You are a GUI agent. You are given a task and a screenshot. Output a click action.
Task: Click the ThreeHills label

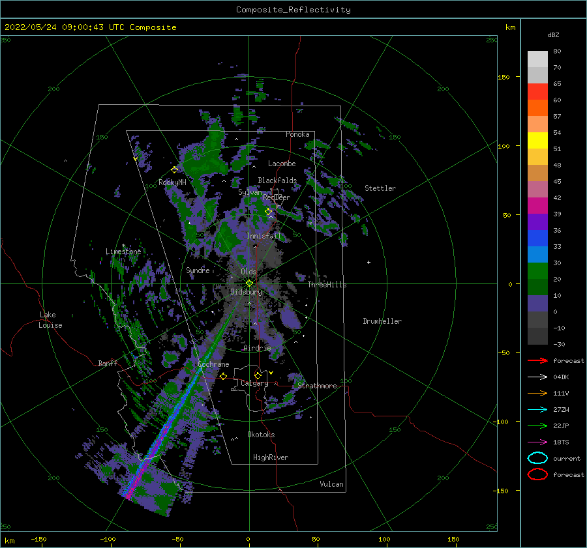[x=327, y=285]
